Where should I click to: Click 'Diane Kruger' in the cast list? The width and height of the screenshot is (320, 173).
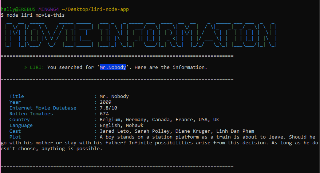(x=196, y=131)
